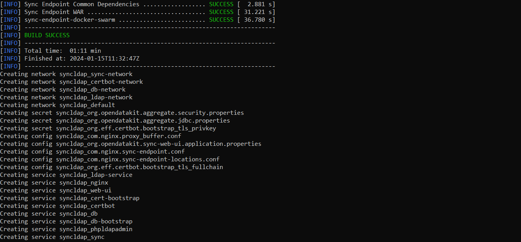Click the syncldap_ldap-network line
This screenshot has width=521, height=242.
point(66,97)
